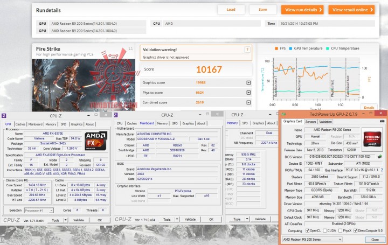This screenshot has width=388, height=245.
Task: Click the Fire Strike thumbnail image
Action: [x=84, y=85]
